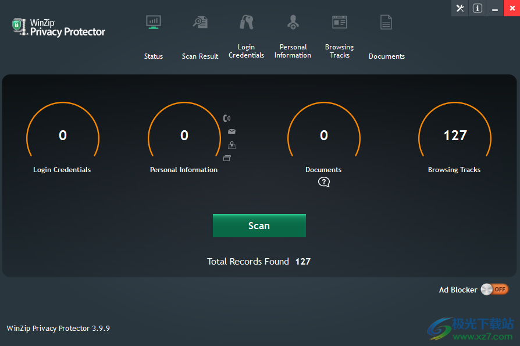Select the Login Credentials keys icon
Image resolution: width=520 pixels, height=346 pixels.
[247, 22]
